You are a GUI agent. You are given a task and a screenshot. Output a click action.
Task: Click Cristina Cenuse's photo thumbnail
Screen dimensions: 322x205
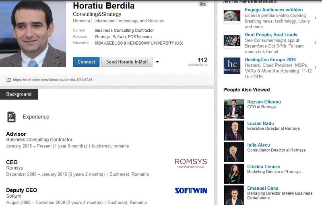(x=234, y=174)
